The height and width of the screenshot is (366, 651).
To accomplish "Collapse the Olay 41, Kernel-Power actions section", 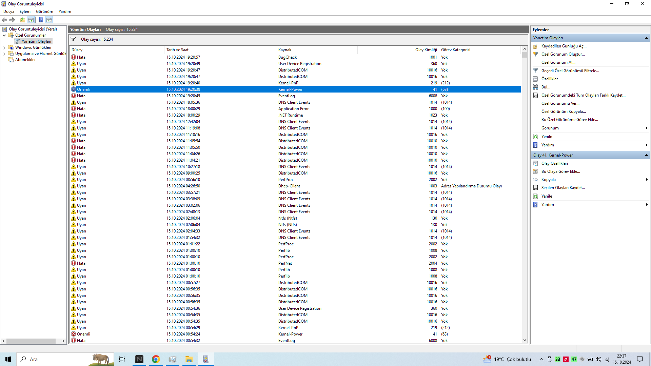I will (x=646, y=155).
